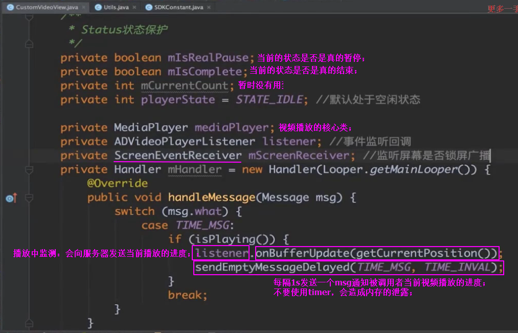The height and width of the screenshot is (333, 518).
Task: Click the getMainLooper method call
Action: [x=413, y=169]
